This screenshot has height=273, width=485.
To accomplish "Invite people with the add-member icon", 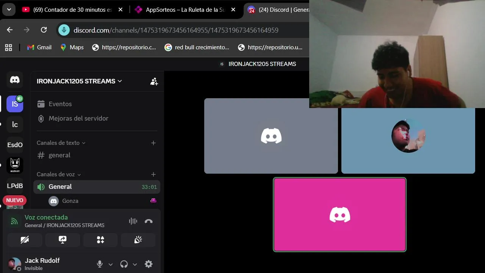I will click(154, 81).
